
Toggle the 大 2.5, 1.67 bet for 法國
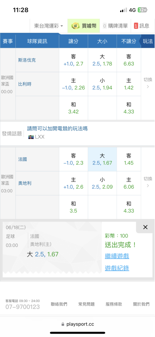102,159
